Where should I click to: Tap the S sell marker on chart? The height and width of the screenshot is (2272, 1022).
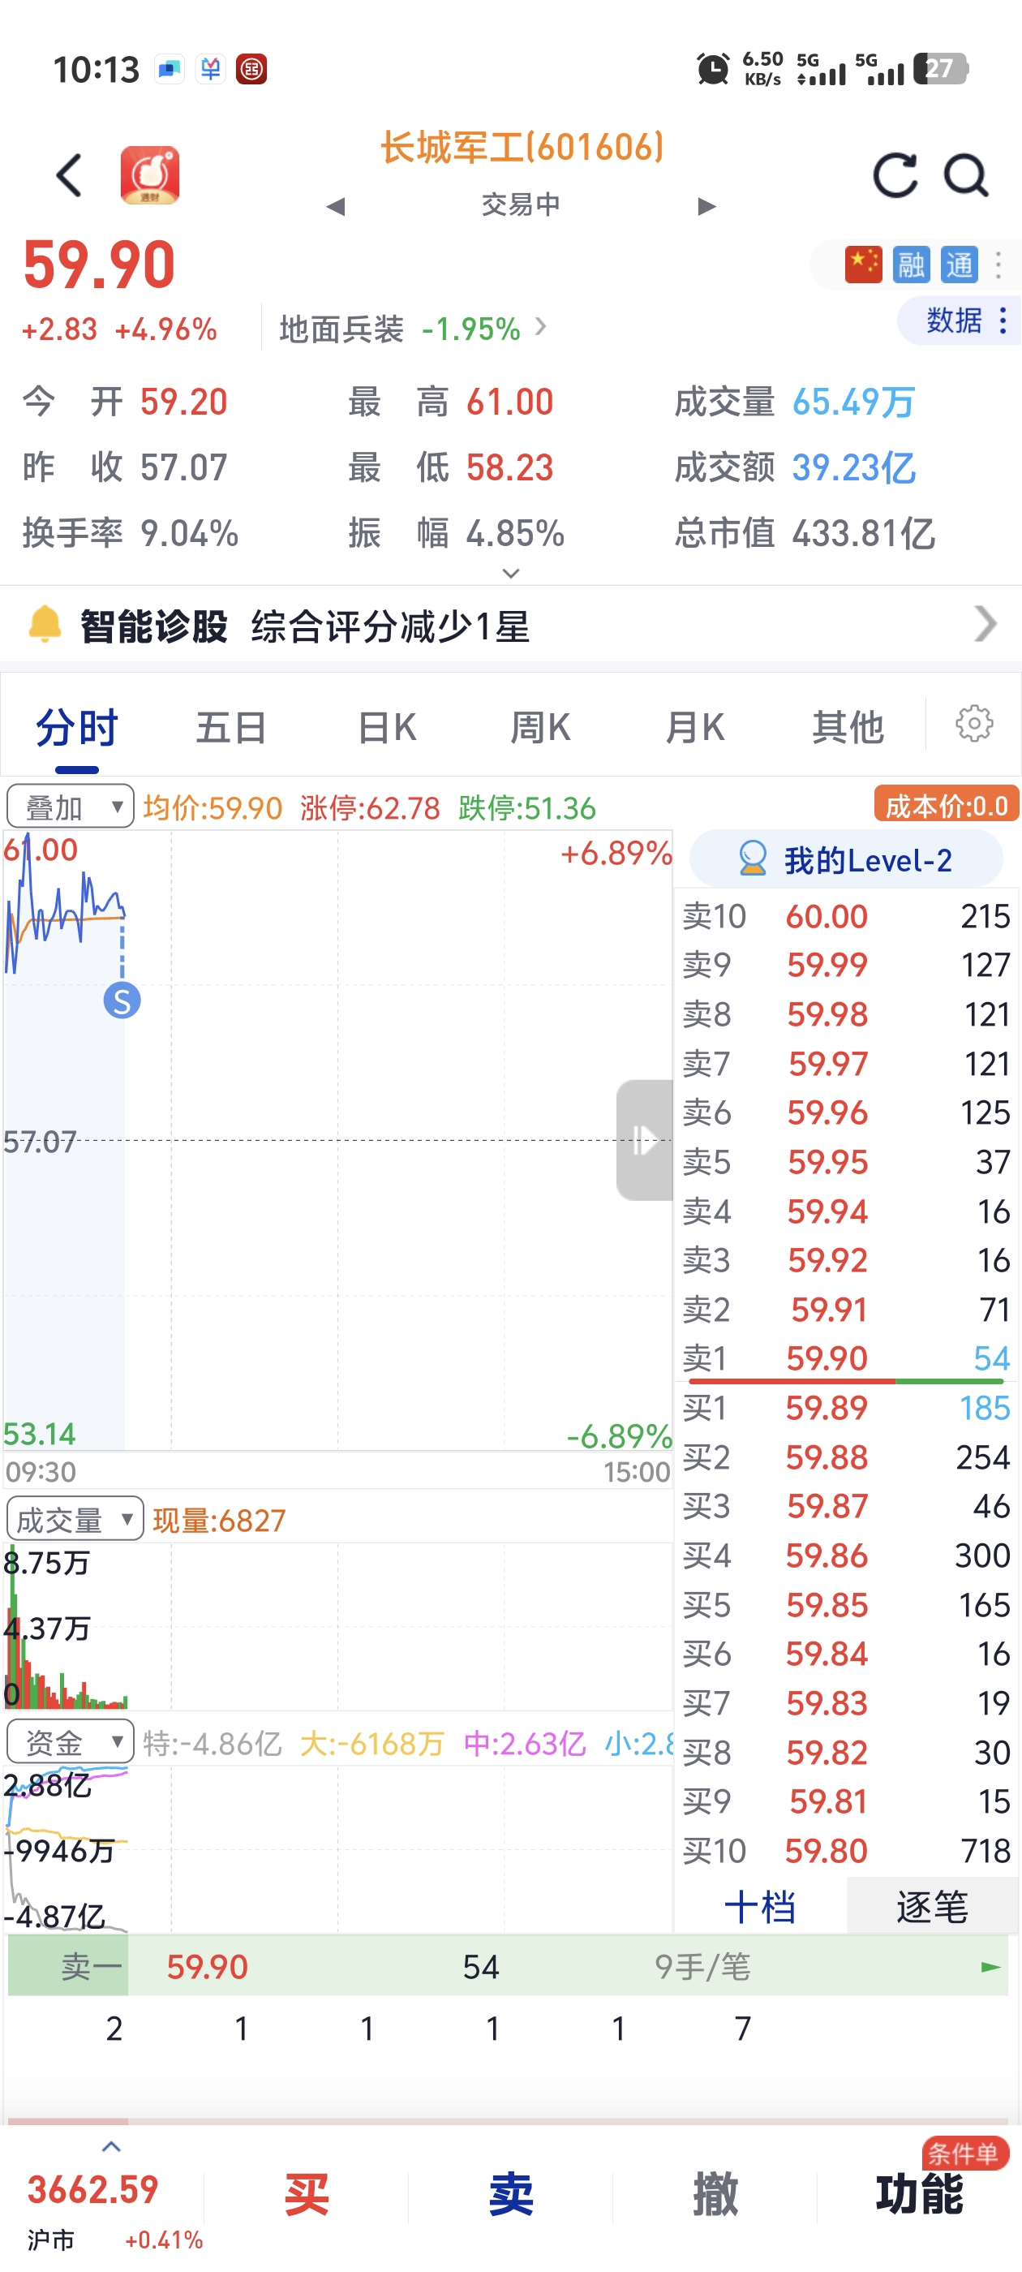point(122,1001)
